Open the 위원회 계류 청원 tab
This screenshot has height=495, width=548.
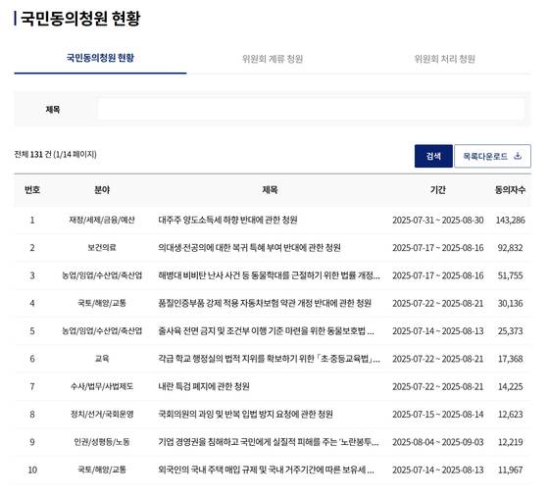[x=273, y=59]
